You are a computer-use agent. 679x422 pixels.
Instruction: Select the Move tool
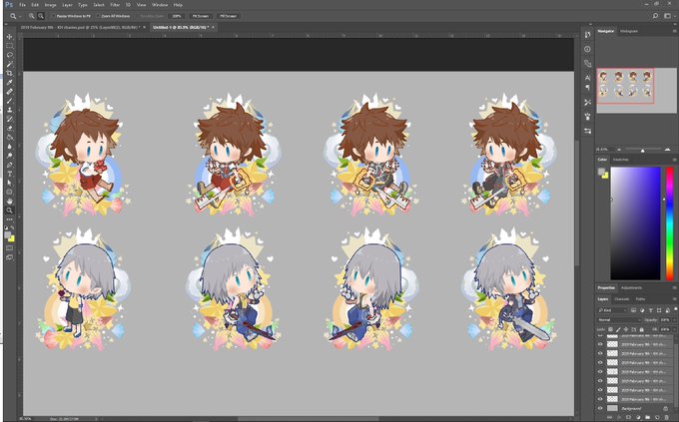(x=10, y=37)
